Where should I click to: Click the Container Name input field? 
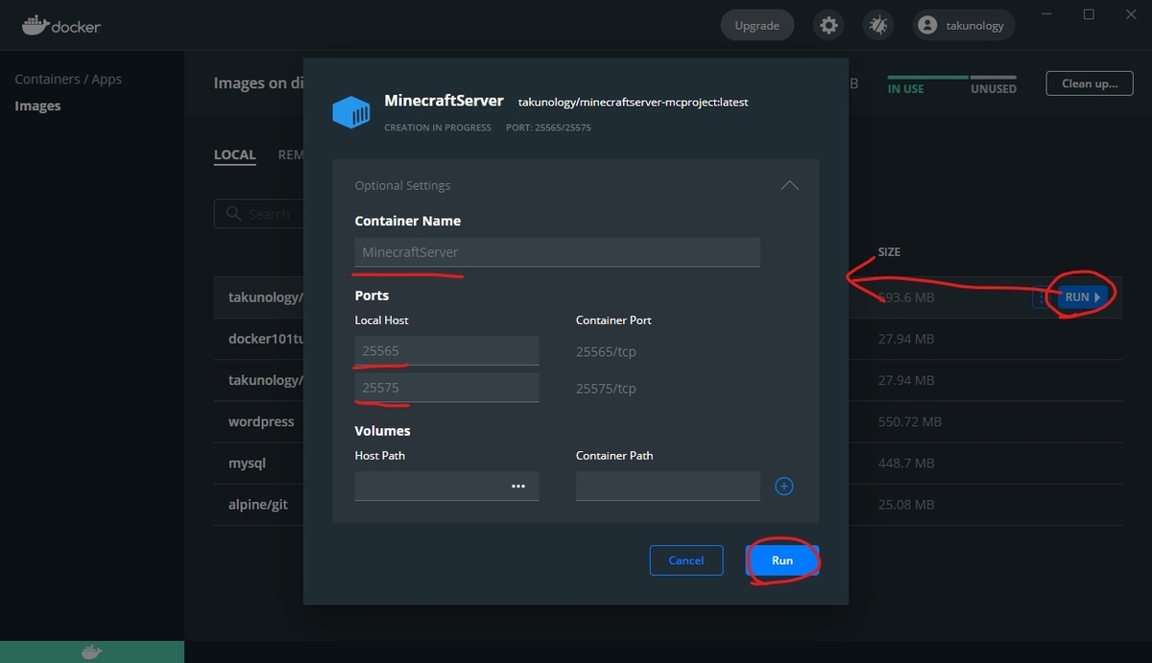click(x=557, y=252)
